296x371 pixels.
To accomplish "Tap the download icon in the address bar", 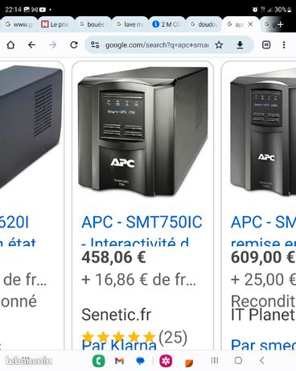I will (240, 45).
